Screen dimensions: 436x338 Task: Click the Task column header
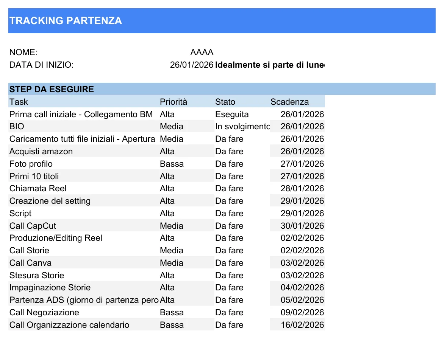pyautogui.click(x=83, y=102)
